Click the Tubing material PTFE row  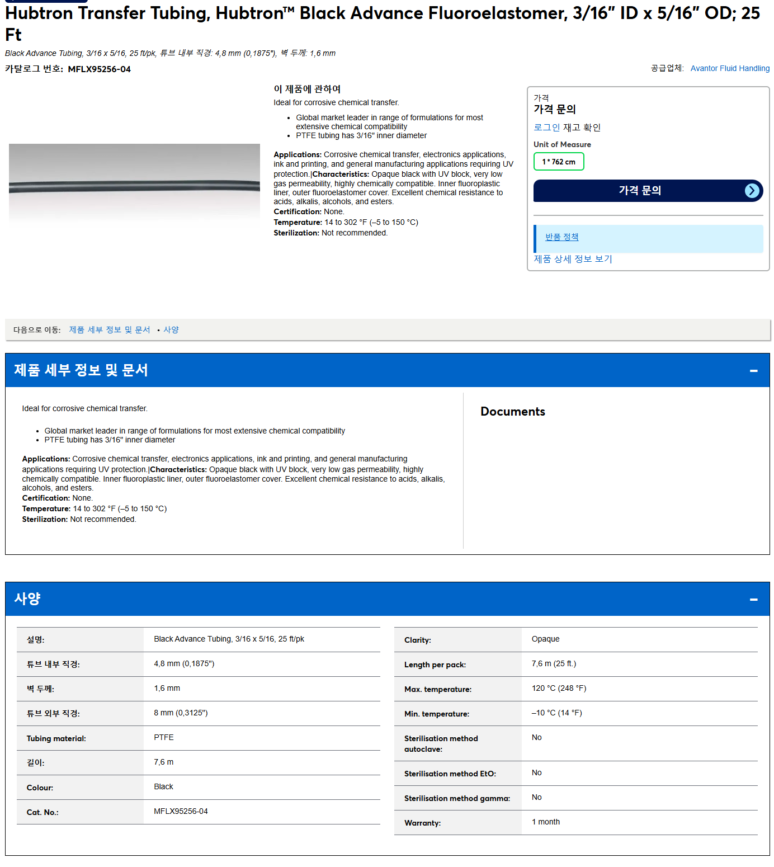[199, 738]
